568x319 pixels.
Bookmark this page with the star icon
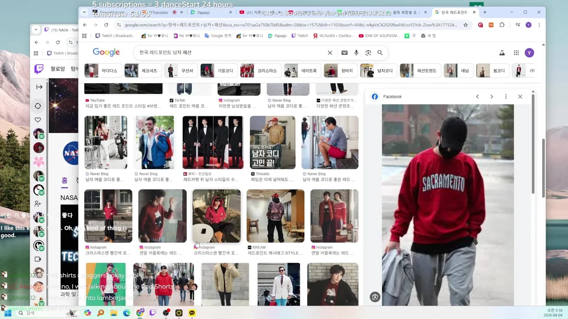465,25
